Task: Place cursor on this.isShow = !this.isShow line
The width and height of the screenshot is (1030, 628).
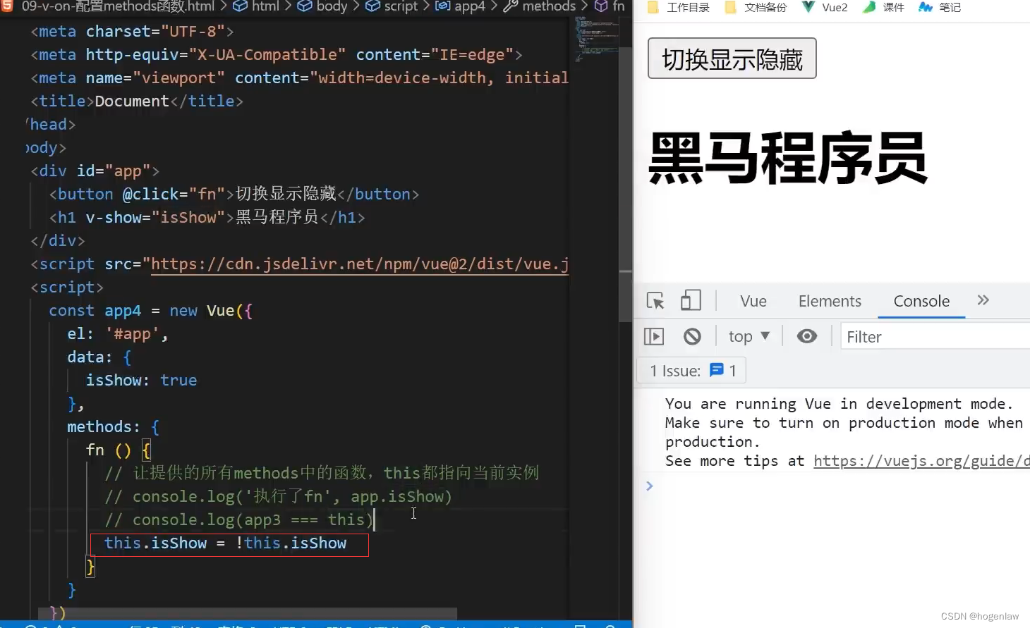Action: coord(226,543)
